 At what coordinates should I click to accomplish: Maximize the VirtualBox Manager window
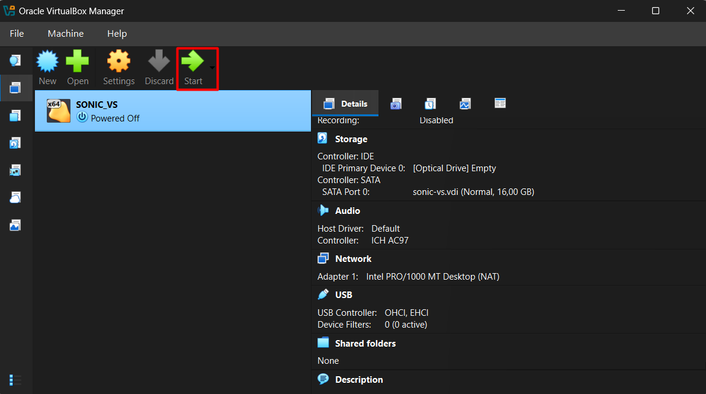tap(656, 11)
